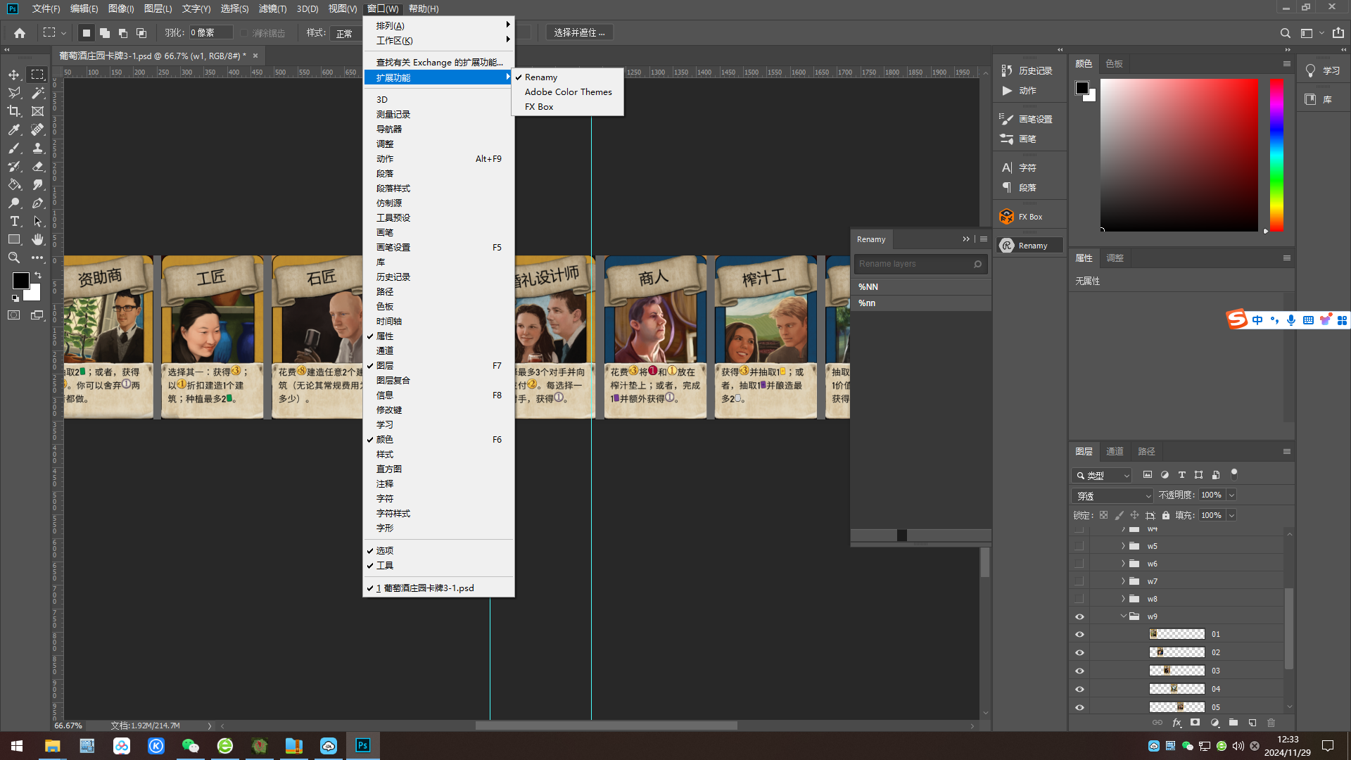Click the rainbow hue slider bar
The height and width of the screenshot is (760, 1351).
click(1276, 155)
